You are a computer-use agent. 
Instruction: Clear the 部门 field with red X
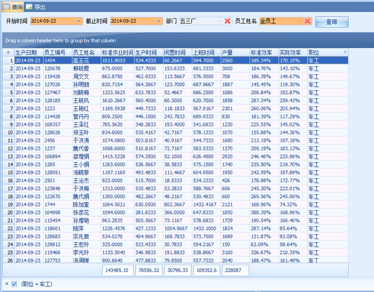point(227,21)
